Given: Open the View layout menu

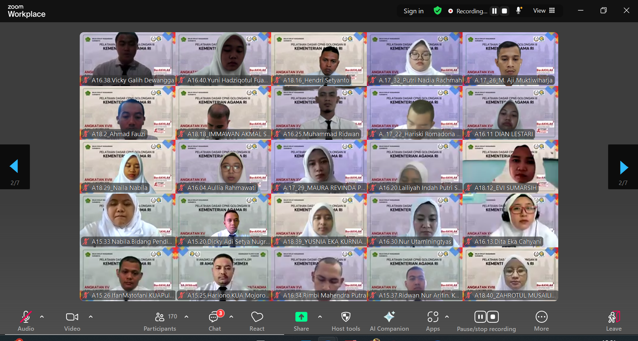Looking at the screenshot, I should pos(544,11).
